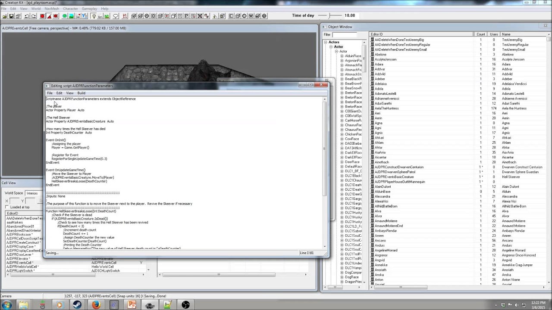Select the AbandonedPrison01 cell row
This screenshot has width=552, height=310.
pos(20,226)
